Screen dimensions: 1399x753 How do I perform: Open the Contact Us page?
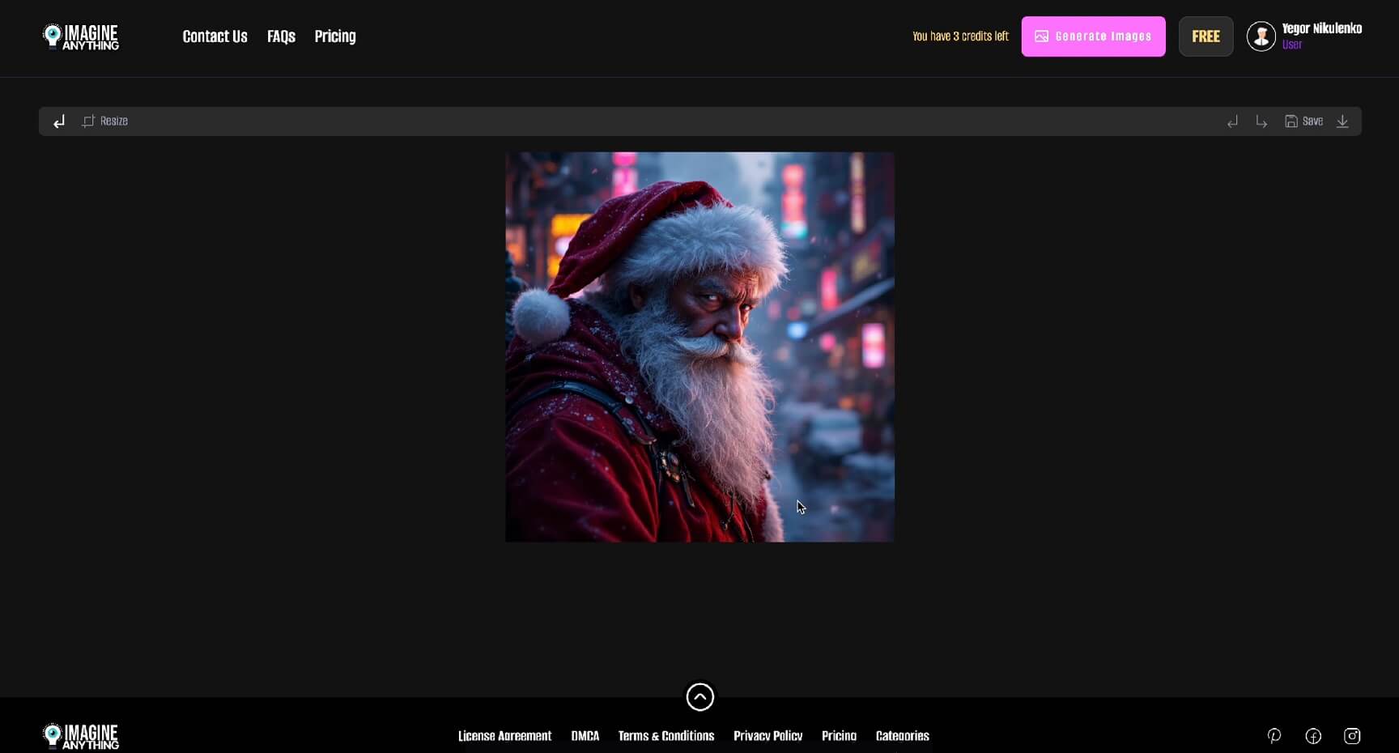pos(215,36)
